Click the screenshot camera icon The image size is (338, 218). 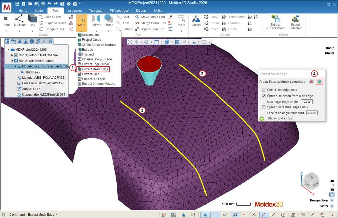pyautogui.click(x=75, y=4)
